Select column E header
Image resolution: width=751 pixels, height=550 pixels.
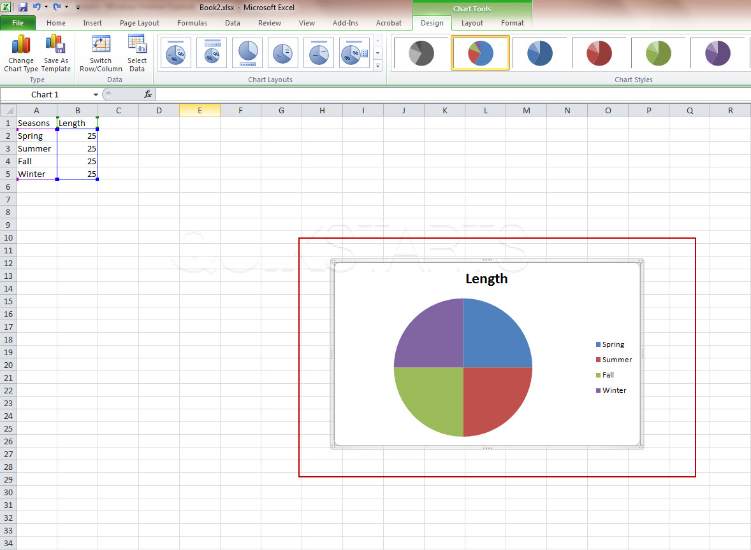[x=200, y=111]
